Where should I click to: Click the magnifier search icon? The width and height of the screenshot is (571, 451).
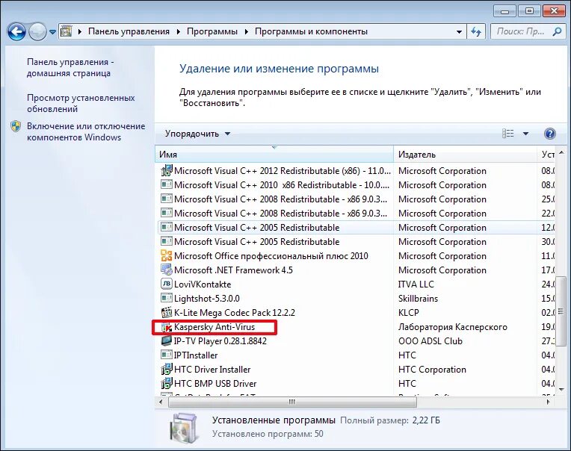[x=557, y=31]
